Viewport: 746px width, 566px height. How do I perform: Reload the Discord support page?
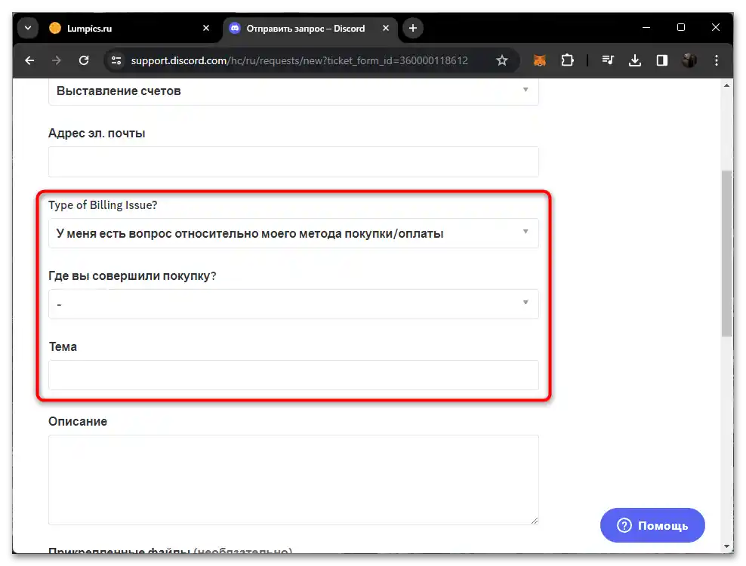pyautogui.click(x=84, y=60)
